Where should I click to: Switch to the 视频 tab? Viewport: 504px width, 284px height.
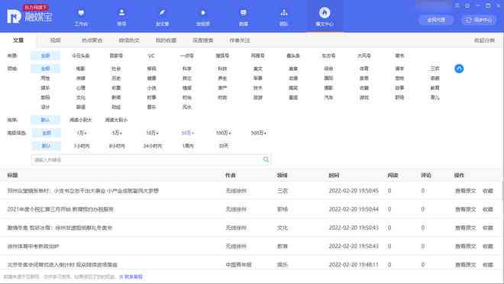(x=55, y=40)
